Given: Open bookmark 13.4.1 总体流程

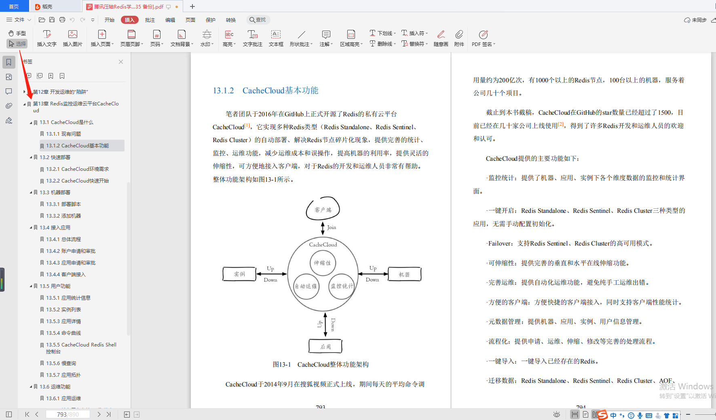Looking at the screenshot, I should pos(63,239).
